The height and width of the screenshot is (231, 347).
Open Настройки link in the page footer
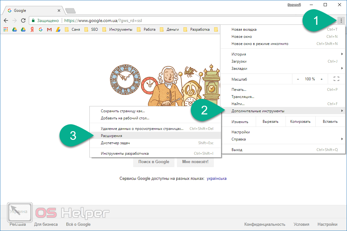click(327, 224)
